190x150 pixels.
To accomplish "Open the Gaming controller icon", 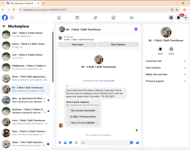I will [131, 18].
